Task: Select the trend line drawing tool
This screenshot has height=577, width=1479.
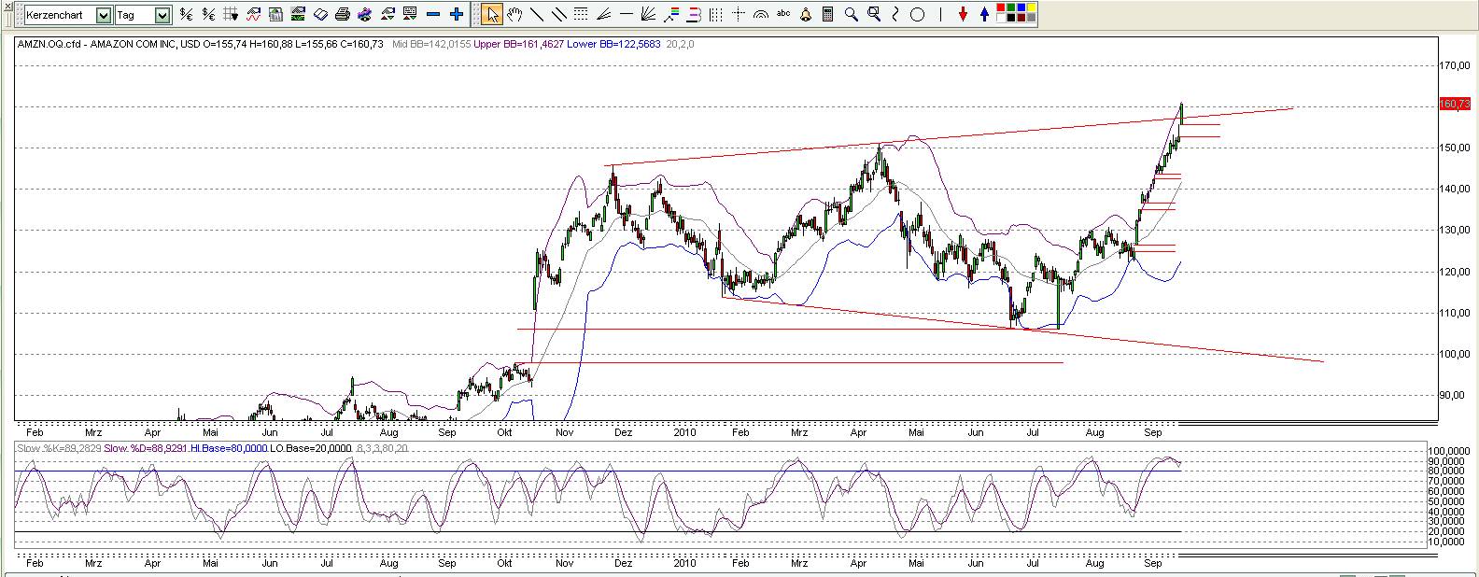Action: [537, 14]
